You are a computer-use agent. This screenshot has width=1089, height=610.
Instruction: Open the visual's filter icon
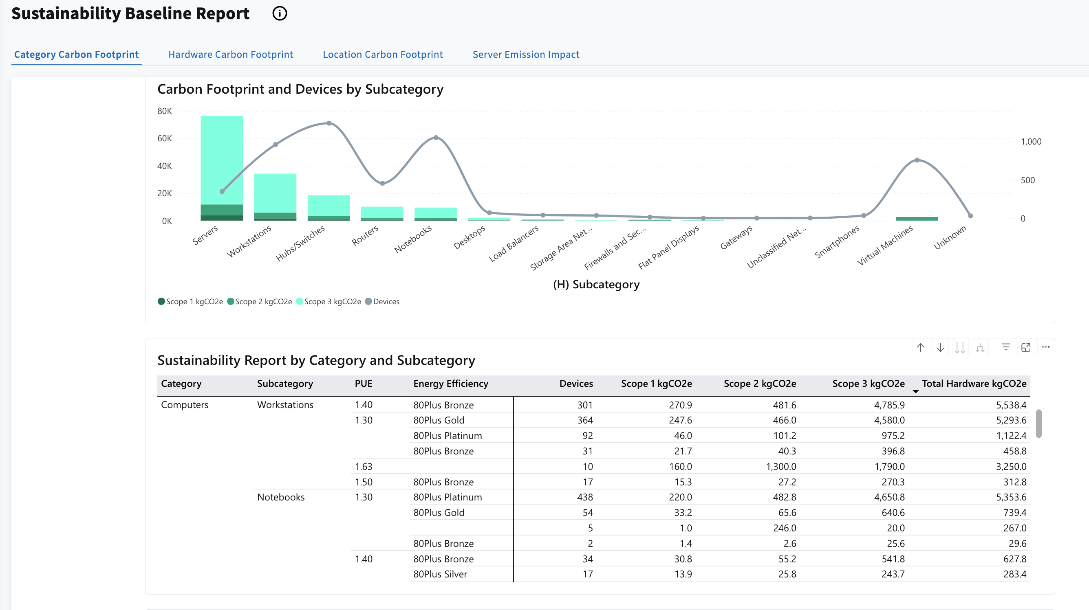pos(1006,347)
